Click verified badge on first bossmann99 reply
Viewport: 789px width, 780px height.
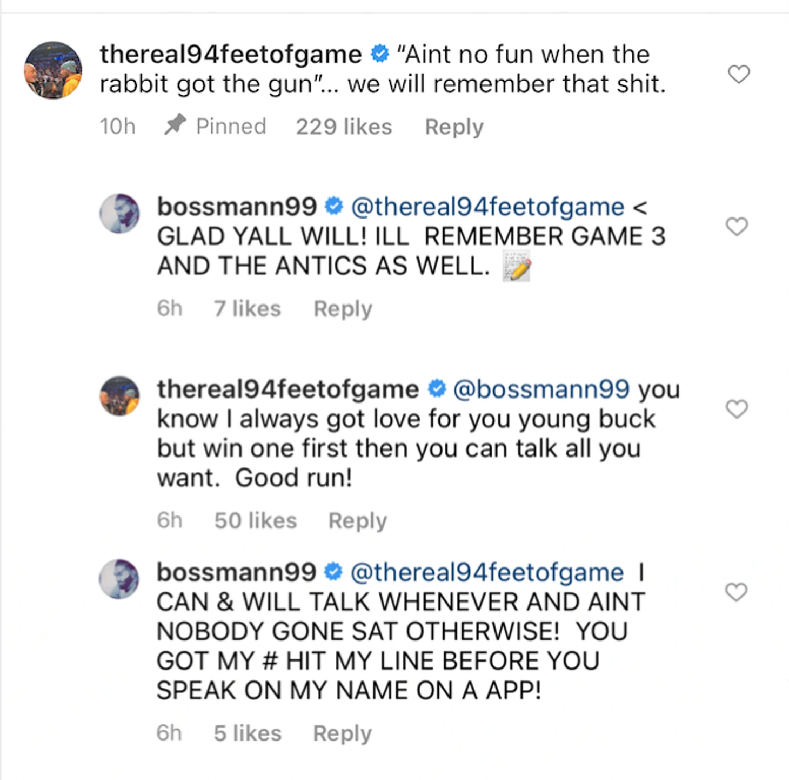[x=334, y=206]
